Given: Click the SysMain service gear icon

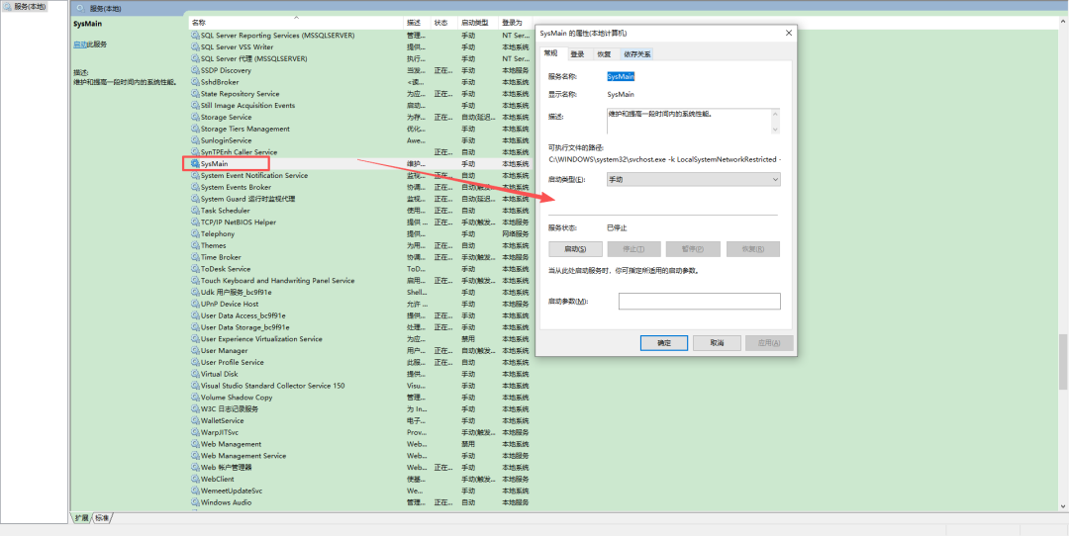Looking at the screenshot, I should click(x=195, y=163).
